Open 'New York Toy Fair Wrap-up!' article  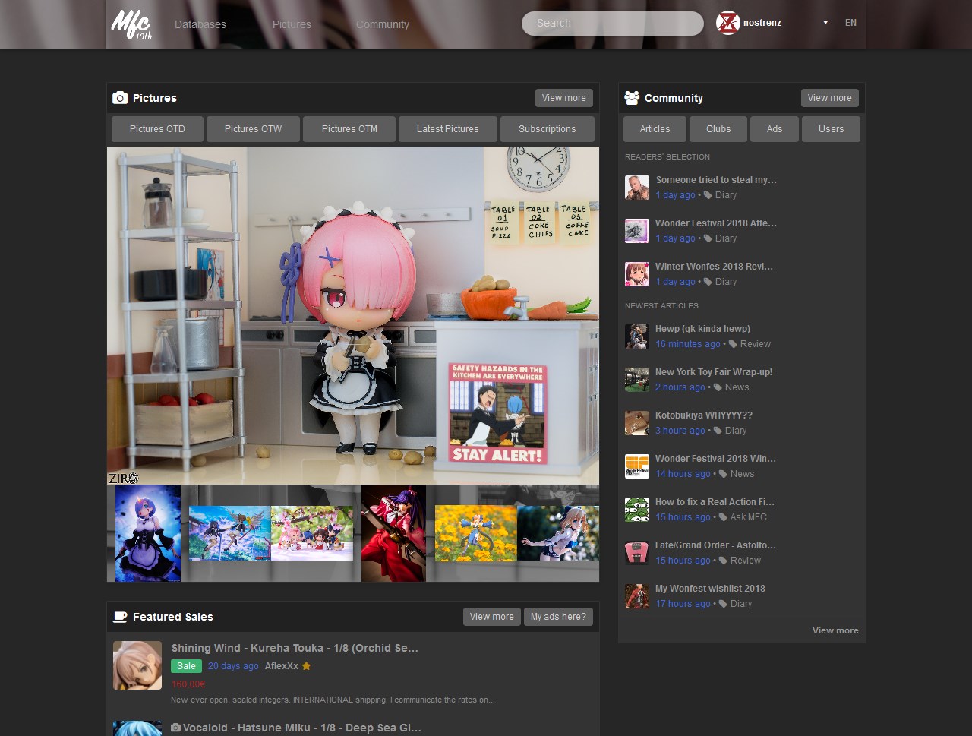tap(714, 372)
